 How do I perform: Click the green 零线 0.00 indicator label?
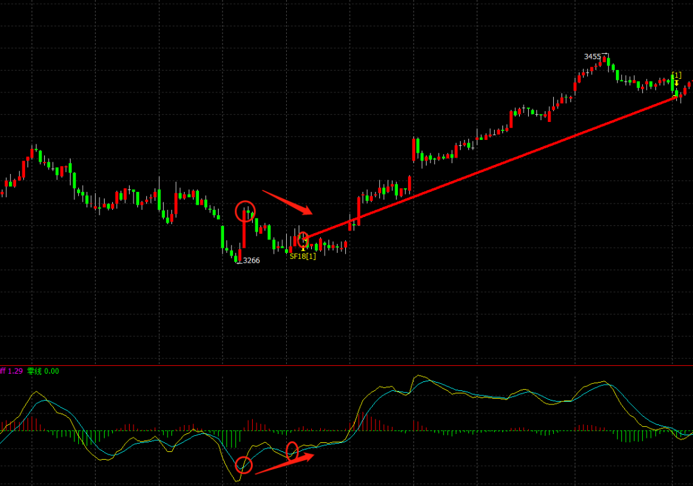(43, 371)
